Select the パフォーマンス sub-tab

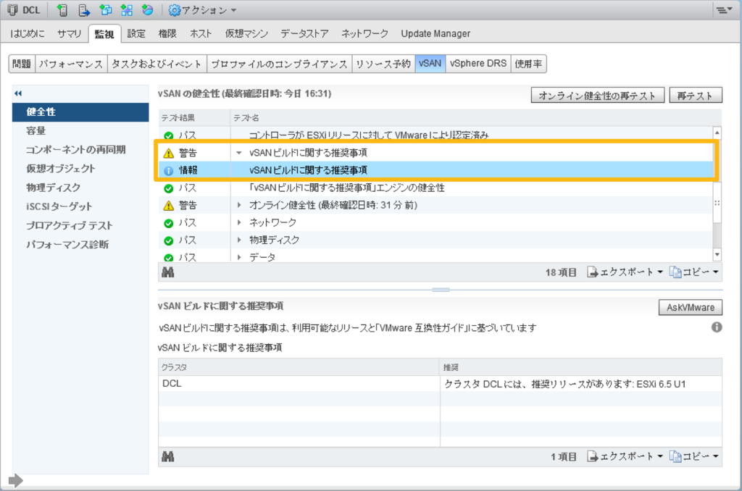(71, 64)
